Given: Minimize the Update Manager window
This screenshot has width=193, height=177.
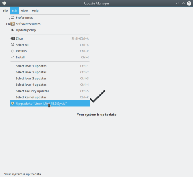Looking at the screenshot, I should tap(177, 4).
